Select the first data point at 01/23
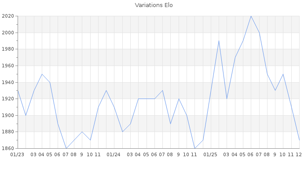308x176 pixels. (18, 91)
